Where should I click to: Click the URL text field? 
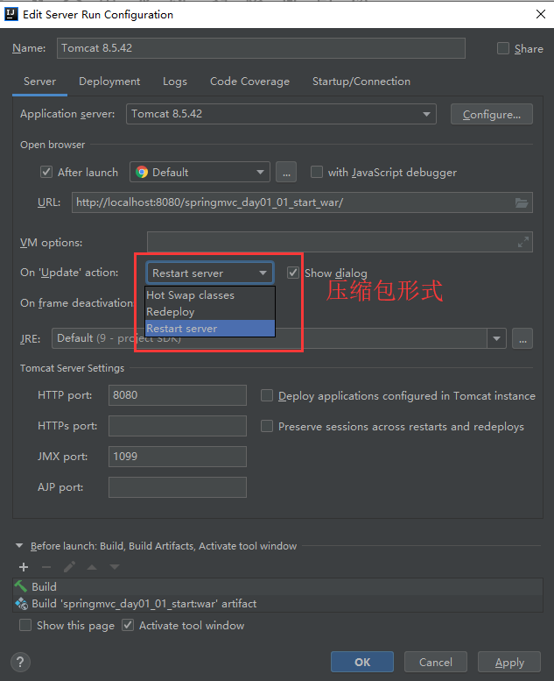pos(302,202)
